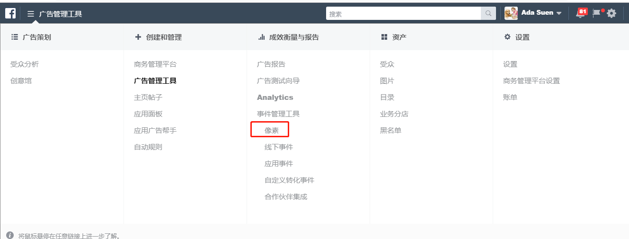
Task: Open 受众分析 link
Action: (x=25, y=64)
